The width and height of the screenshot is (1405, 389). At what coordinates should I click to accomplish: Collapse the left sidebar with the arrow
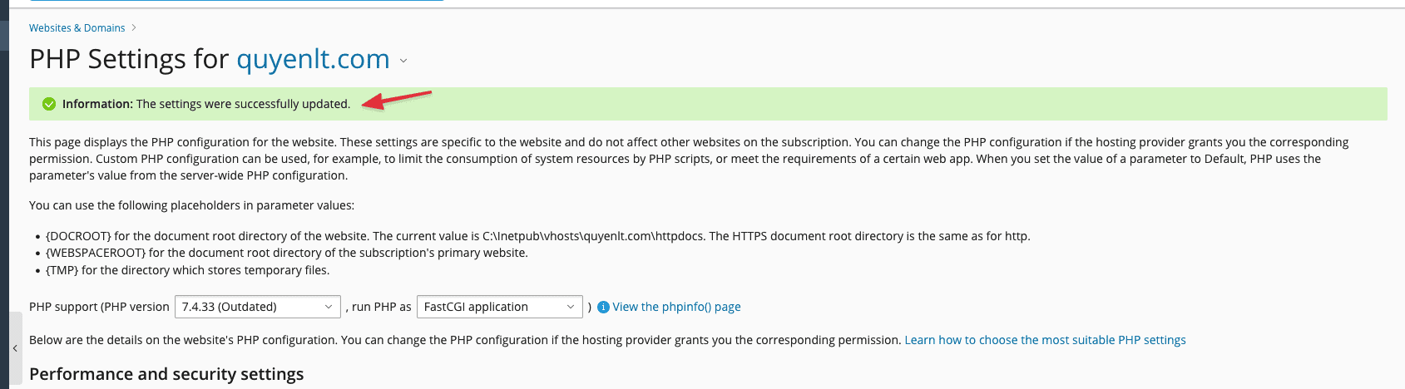point(15,348)
